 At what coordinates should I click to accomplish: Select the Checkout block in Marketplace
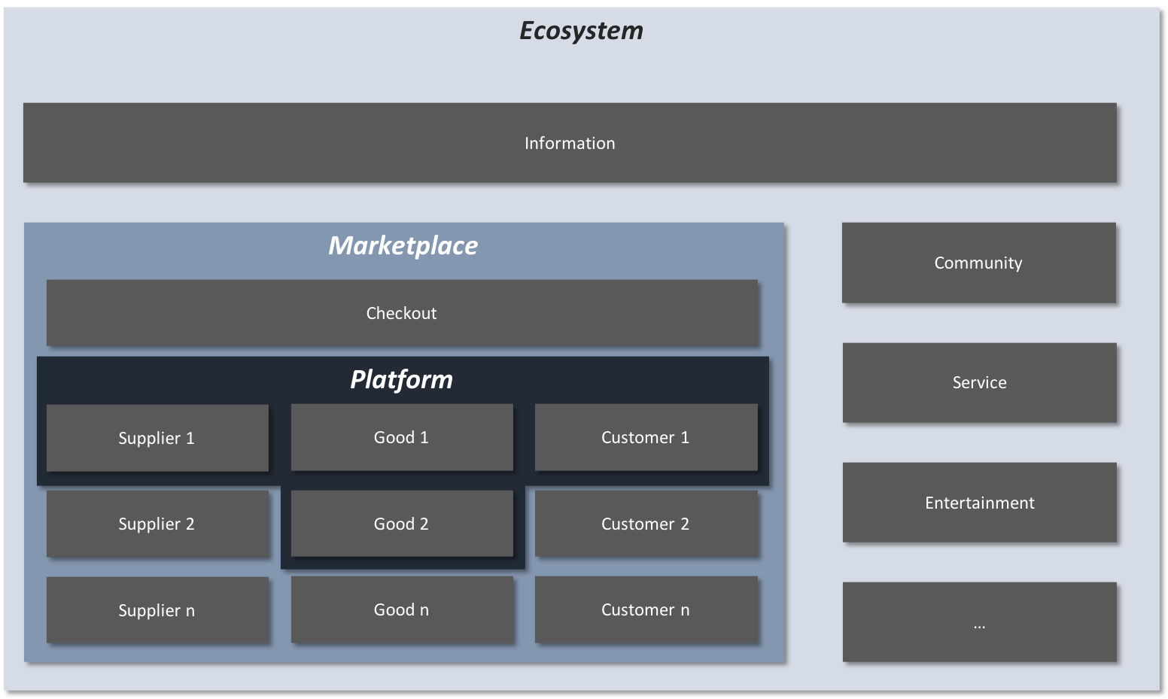402,313
